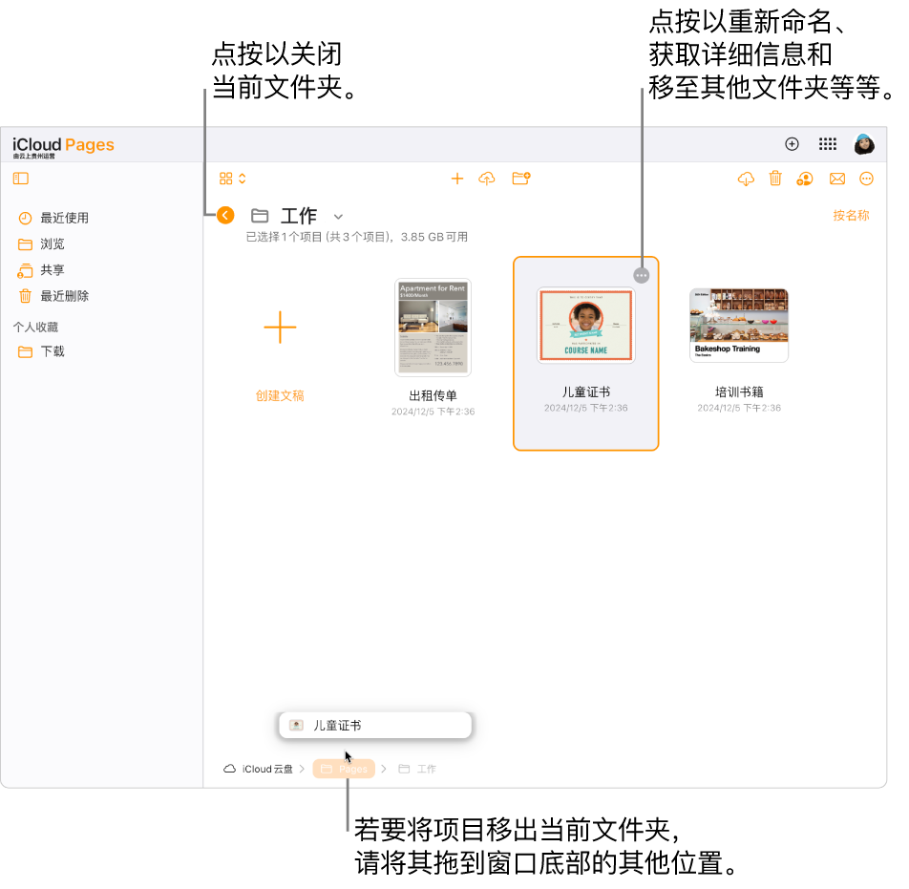Select the 培训书籍 document thumbnail

pos(738,325)
